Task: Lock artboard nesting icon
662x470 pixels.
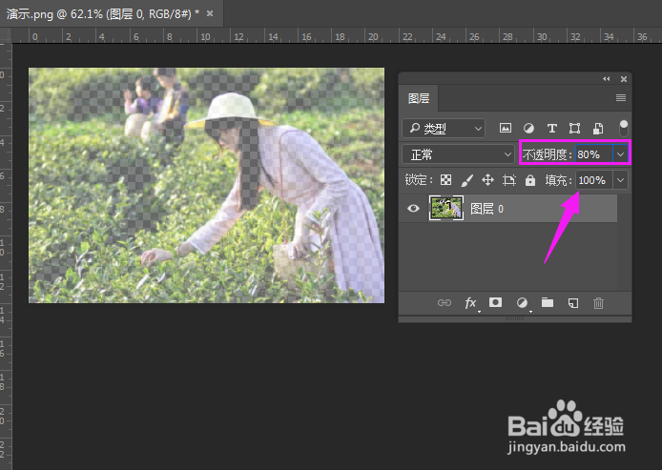Action: [x=509, y=180]
